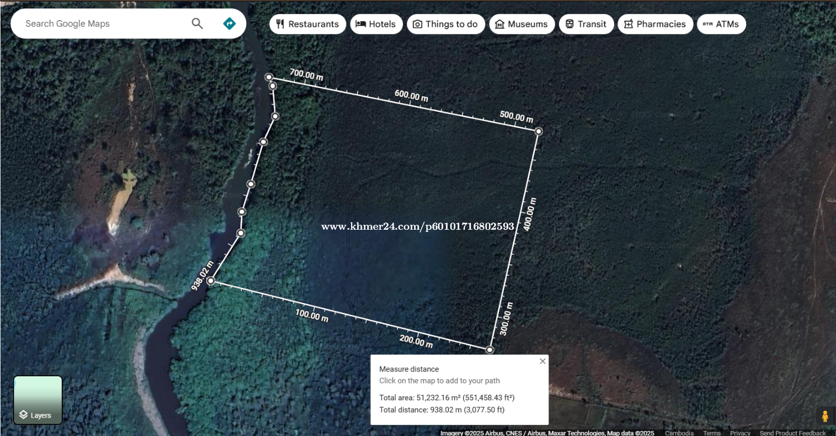836x436 pixels.
Task: Click in the Search Google Maps field
Action: (x=100, y=23)
